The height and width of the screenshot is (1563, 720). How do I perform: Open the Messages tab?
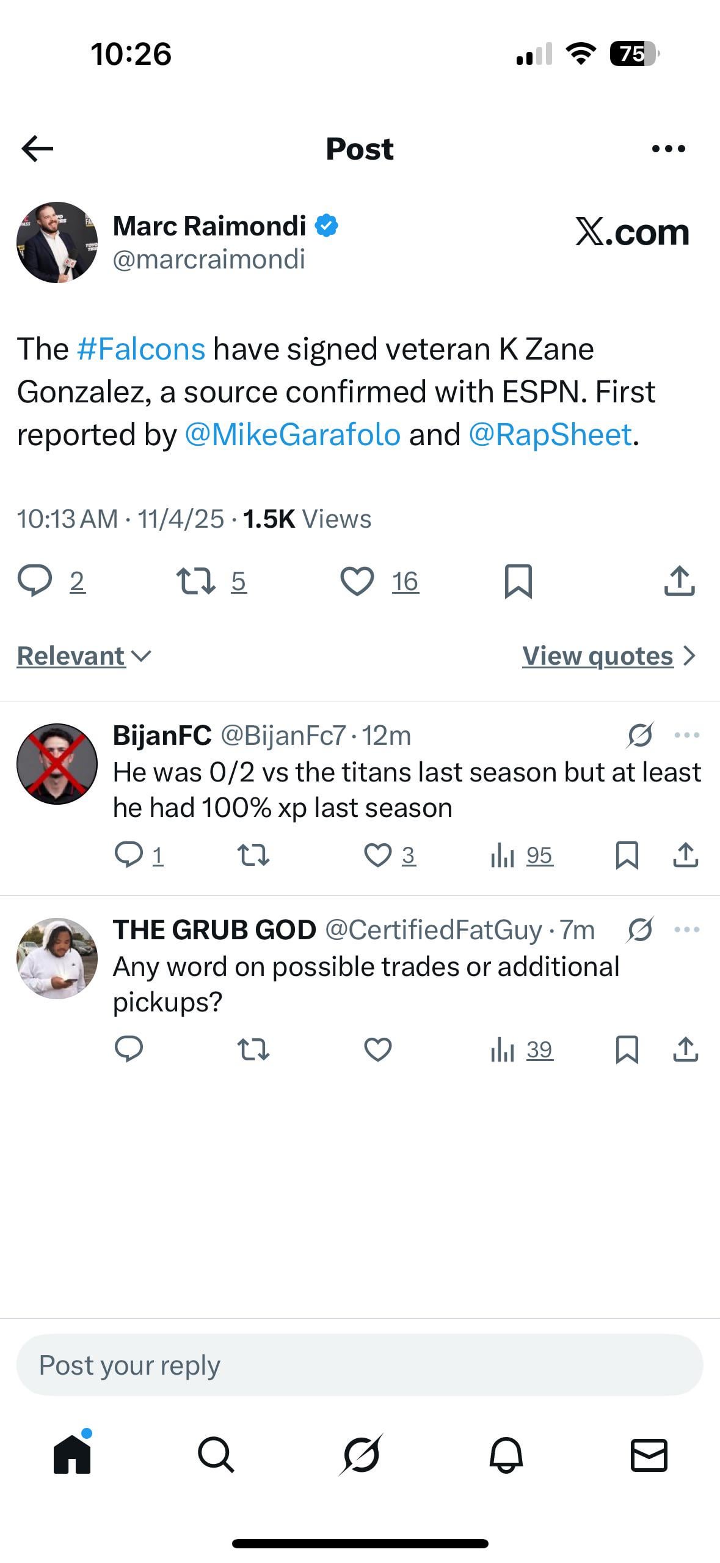pos(649,1454)
